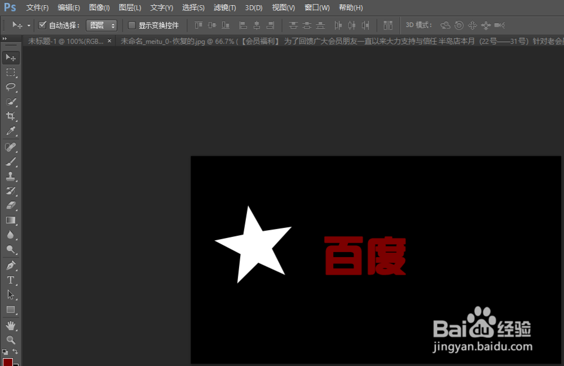Select the Gradient tool

[x=11, y=220]
